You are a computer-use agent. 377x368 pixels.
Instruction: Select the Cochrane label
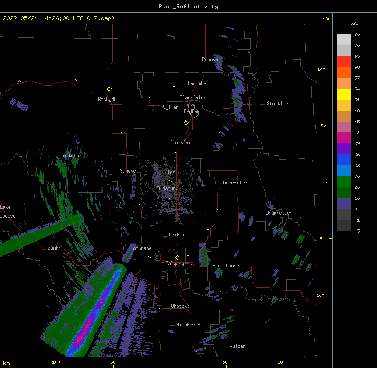coord(141,248)
